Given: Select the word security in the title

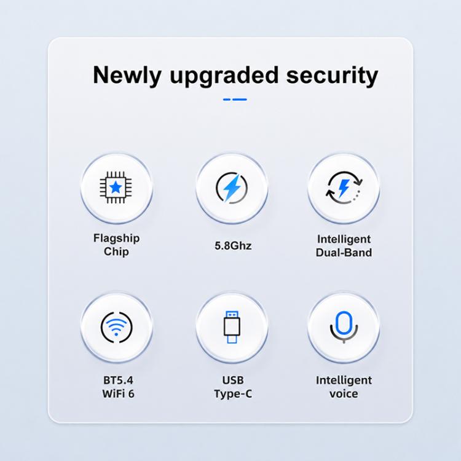Looking at the screenshot, I should [332, 75].
